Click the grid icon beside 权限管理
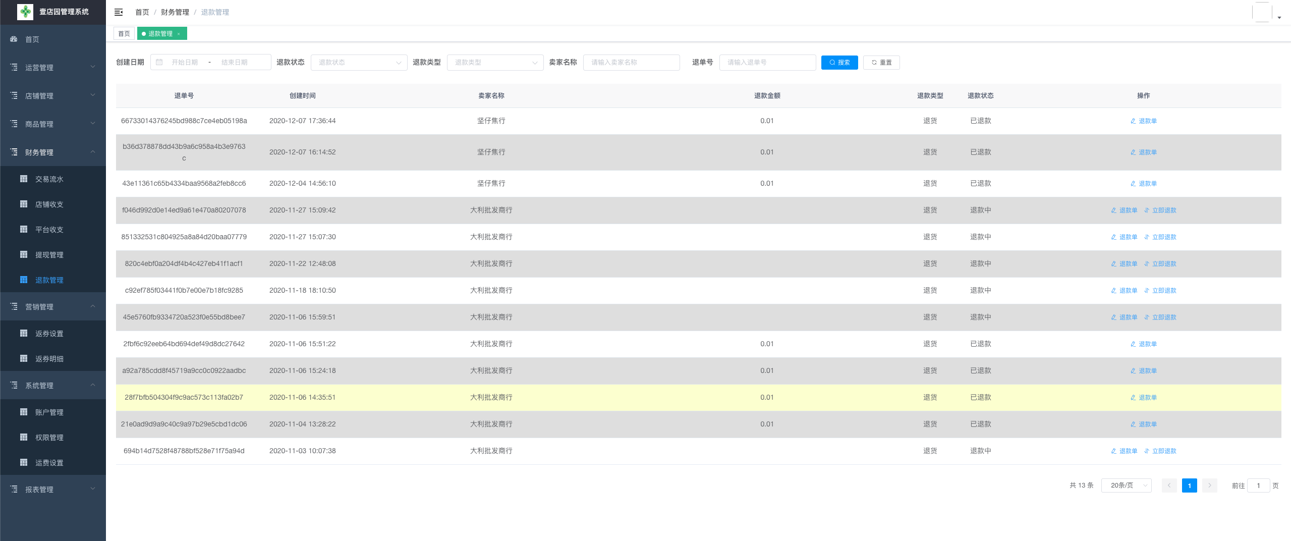Viewport: 1291px width, 541px height. click(24, 437)
